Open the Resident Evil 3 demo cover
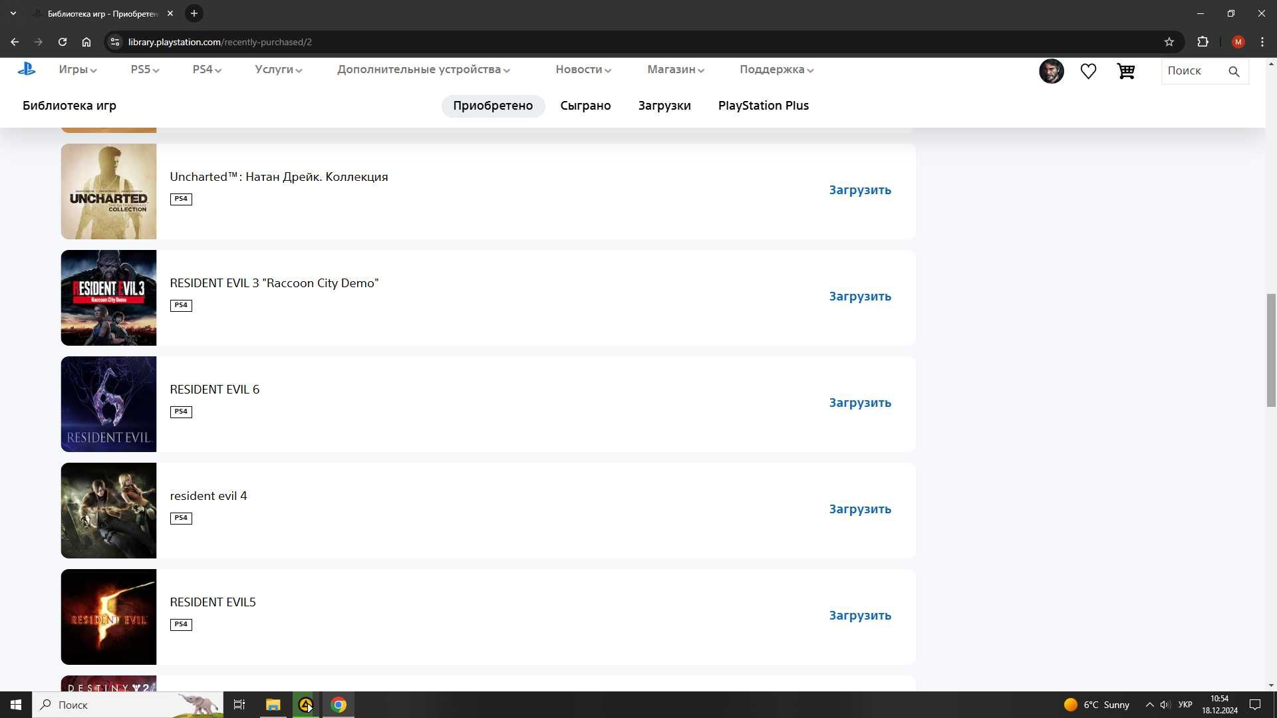 (108, 298)
